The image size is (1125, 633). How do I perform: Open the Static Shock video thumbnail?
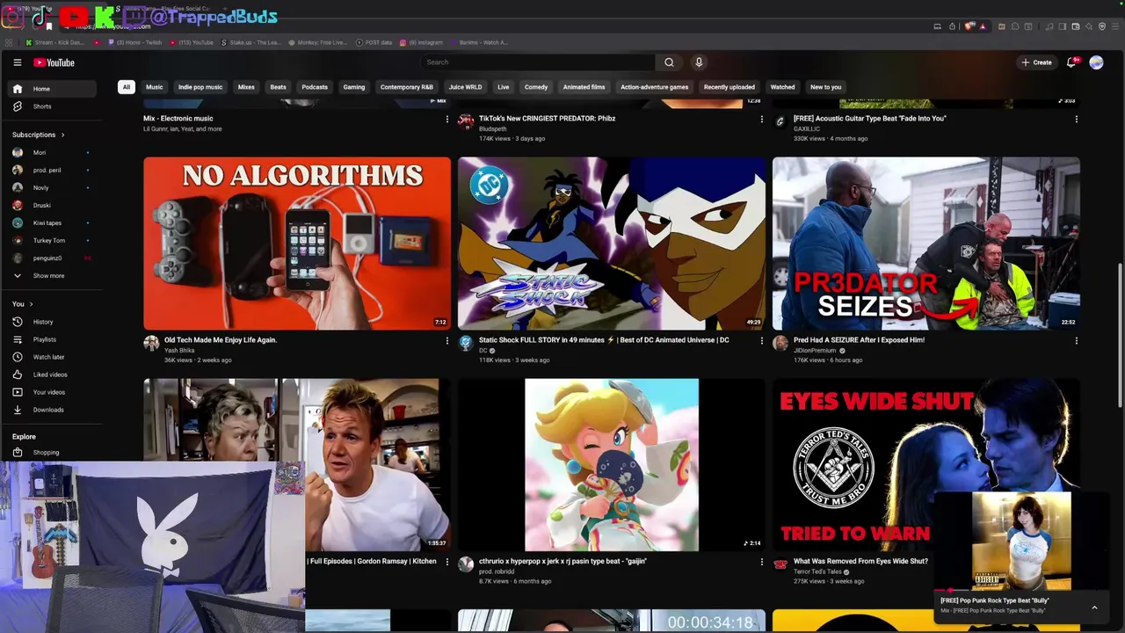tap(612, 244)
